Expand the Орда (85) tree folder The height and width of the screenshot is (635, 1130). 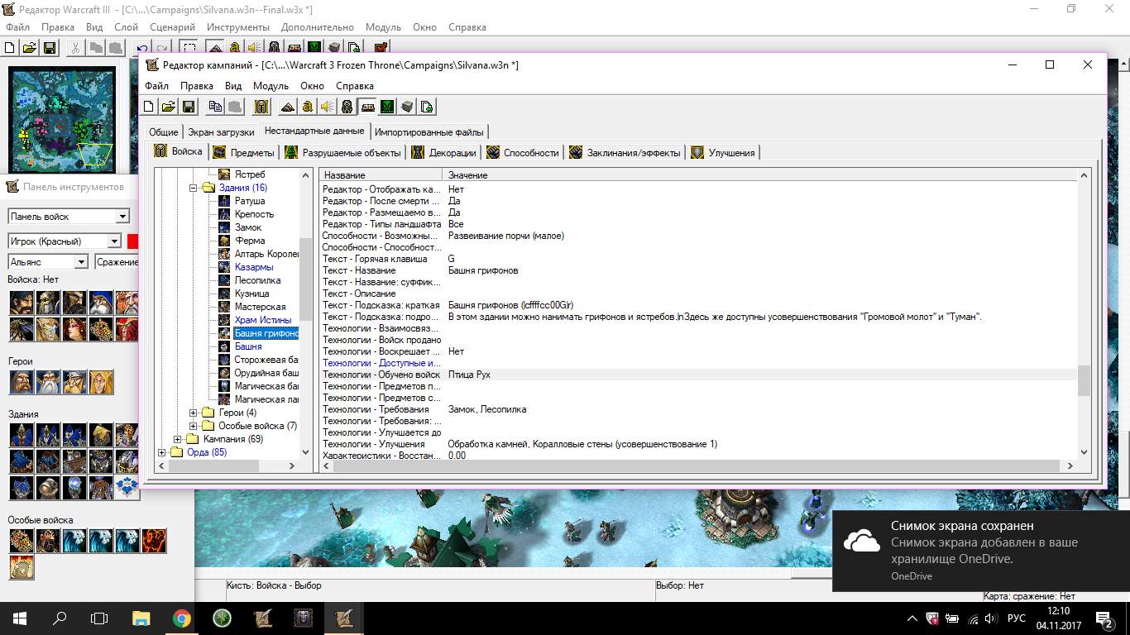point(162,452)
